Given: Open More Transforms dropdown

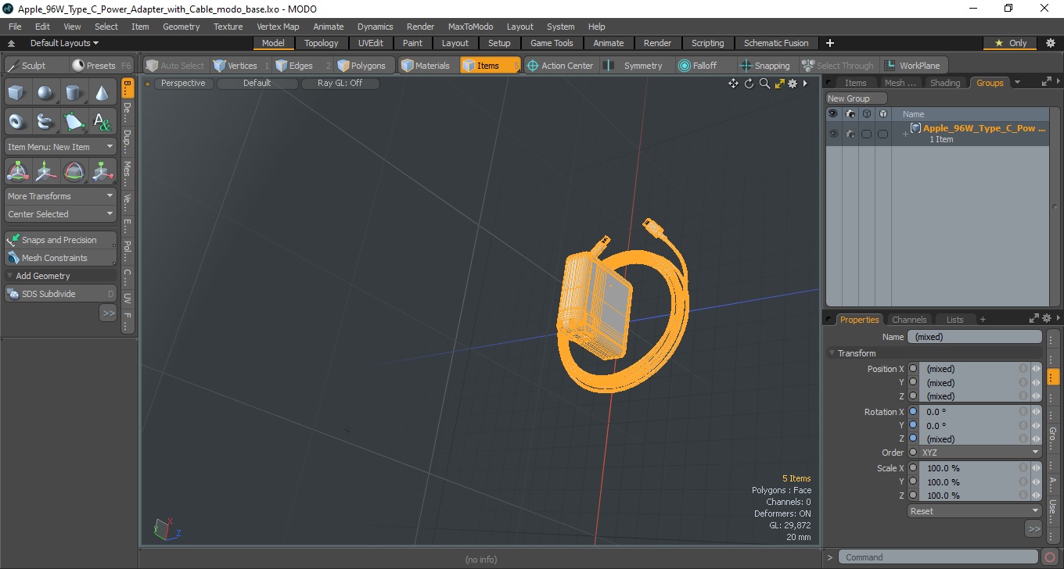Looking at the screenshot, I should pyautogui.click(x=61, y=196).
